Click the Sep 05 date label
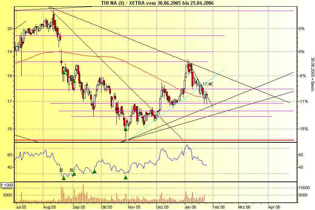The height and width of the screenshot is (210, 315). (x=79, y=207)
